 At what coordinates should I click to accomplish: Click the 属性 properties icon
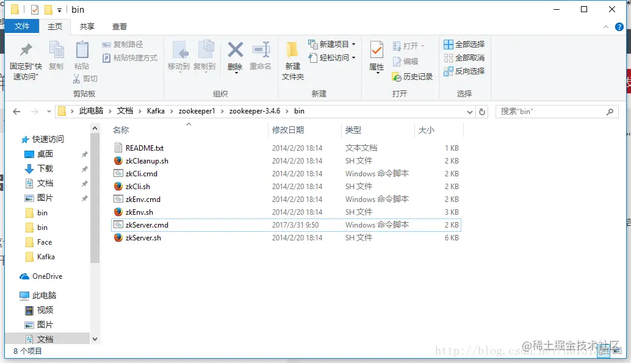tap(377, 50)
